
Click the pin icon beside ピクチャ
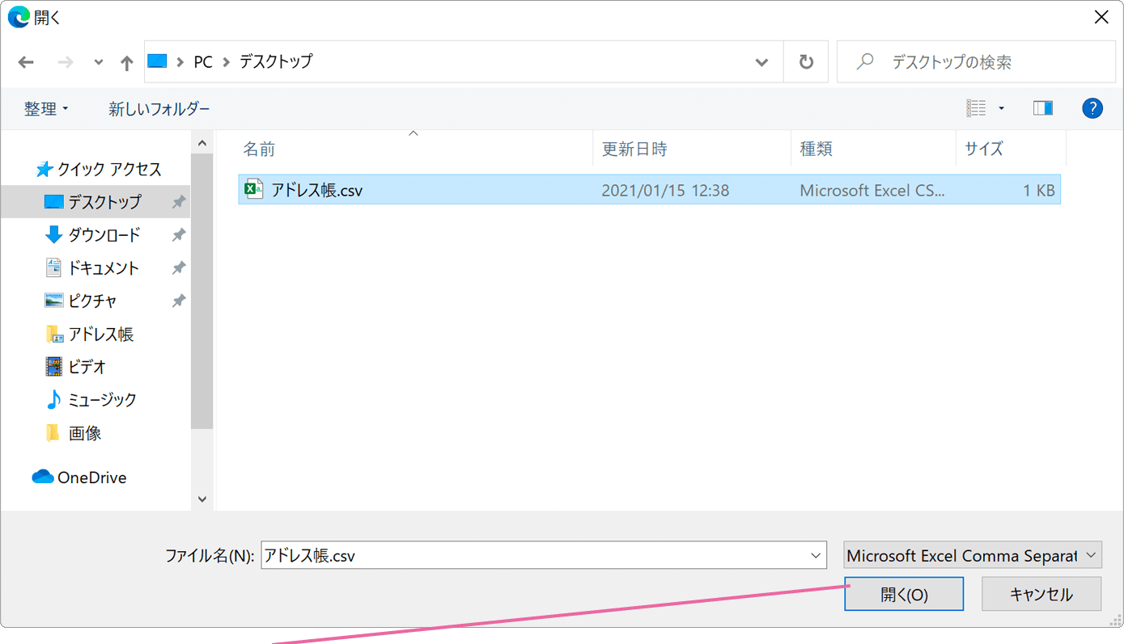pos(179,301)
